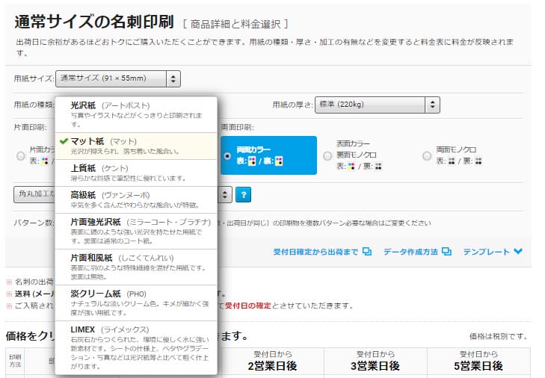Select the 片面カラー radio button
Screen dimensions: 545x378
[20, 155]
